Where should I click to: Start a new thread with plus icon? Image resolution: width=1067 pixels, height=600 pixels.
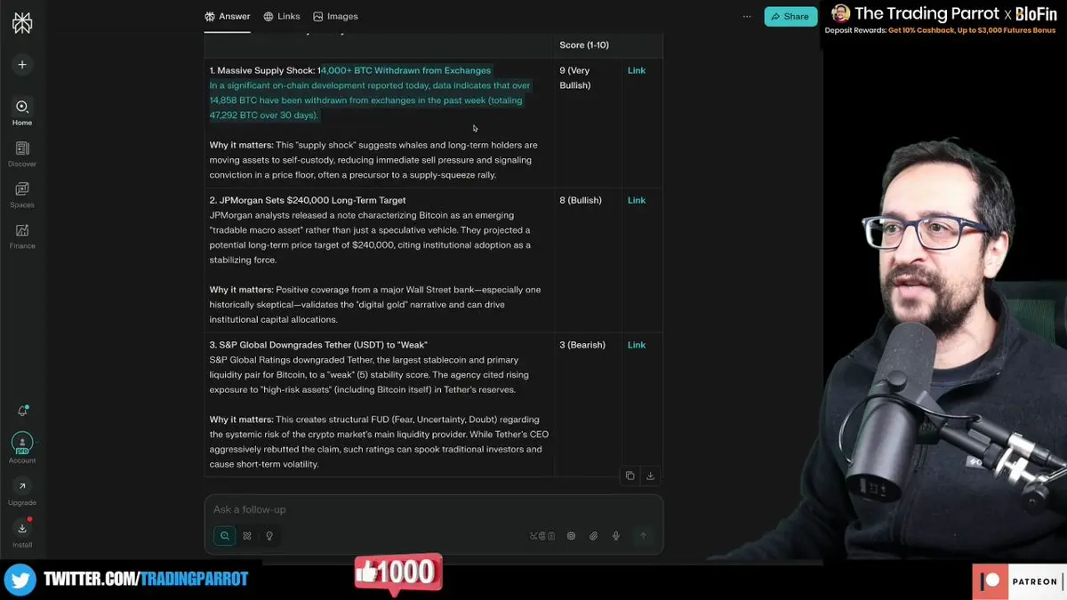pyautogui.click(x=22, y=64)
